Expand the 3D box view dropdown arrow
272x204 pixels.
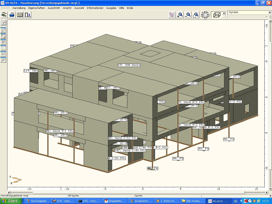click(x=224, y=13)
